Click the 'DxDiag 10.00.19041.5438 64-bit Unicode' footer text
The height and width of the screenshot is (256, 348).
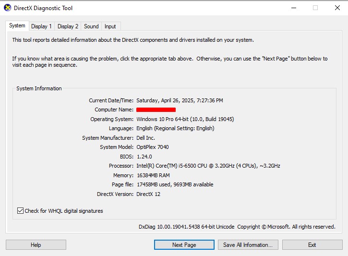tap(186, 227)
